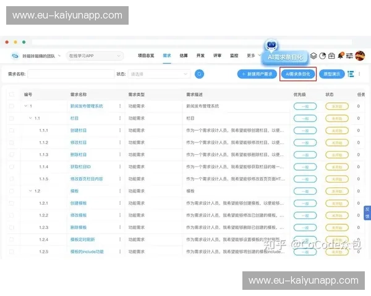Check the box for row 1.1.2

(x=12, y=142)
